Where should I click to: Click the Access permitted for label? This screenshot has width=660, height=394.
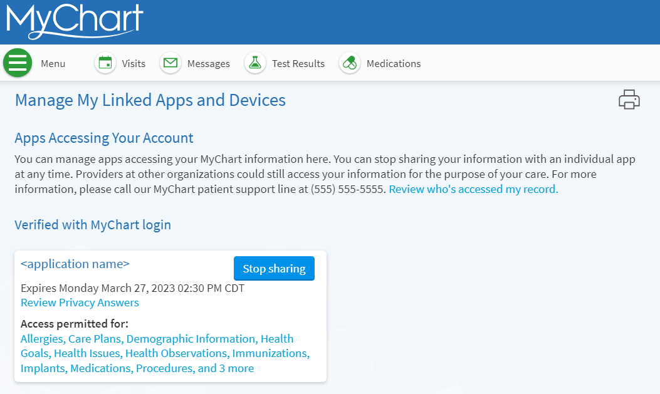[75, 324]
